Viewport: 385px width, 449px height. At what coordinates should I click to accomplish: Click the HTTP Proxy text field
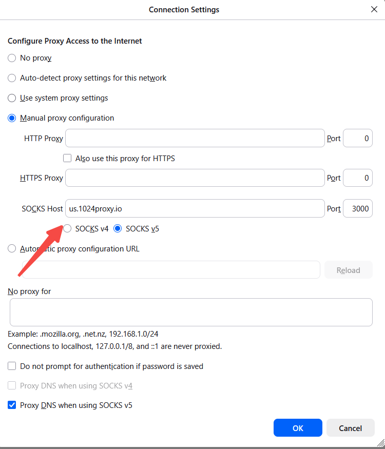(x=195, y=138)
